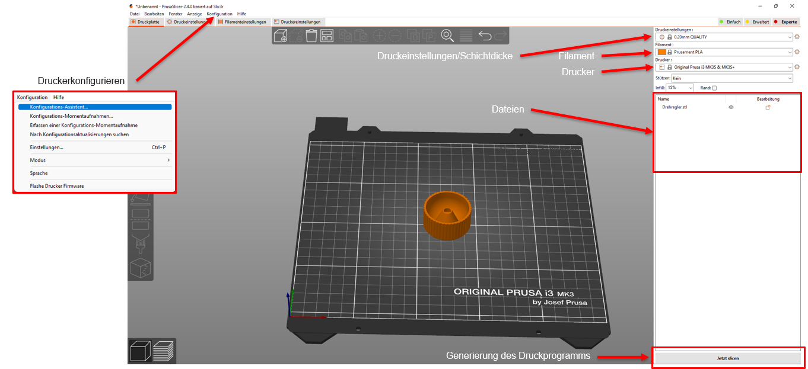The image size is (808, 369).
Task: Hide Drehregler.stl using eye icon
Action: (x=731, y=107)
